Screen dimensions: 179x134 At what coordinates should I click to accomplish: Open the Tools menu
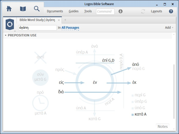[88, 11]
